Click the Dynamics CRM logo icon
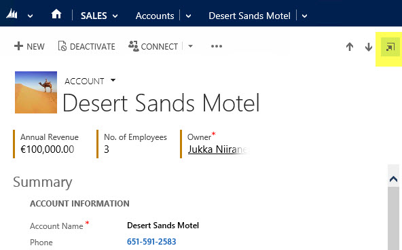 click(x=12, y=14)
